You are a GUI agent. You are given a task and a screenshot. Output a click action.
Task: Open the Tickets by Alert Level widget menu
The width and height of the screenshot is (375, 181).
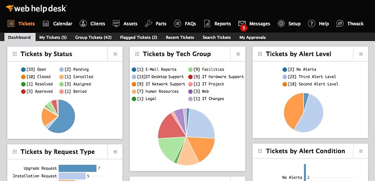click(361, 54)
